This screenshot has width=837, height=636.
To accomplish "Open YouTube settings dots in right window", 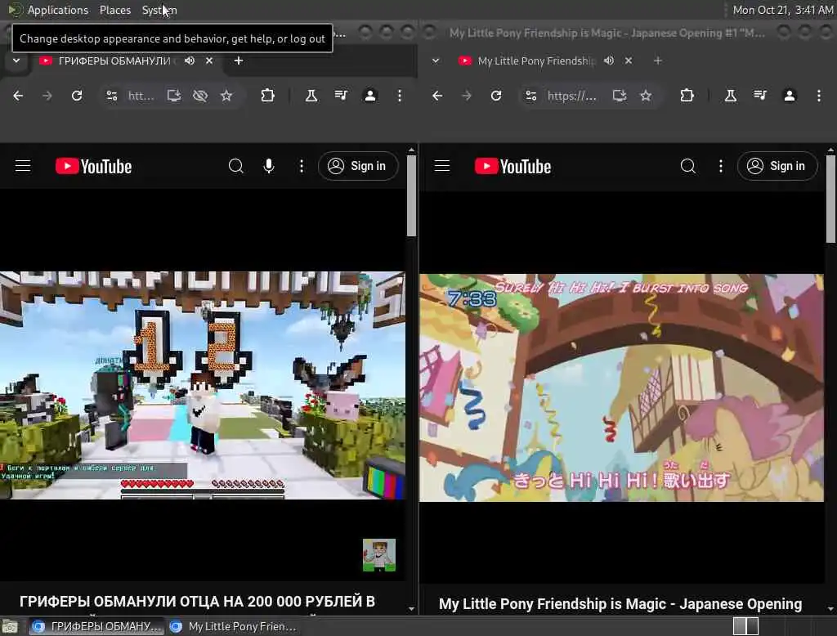I will point(721,166).
